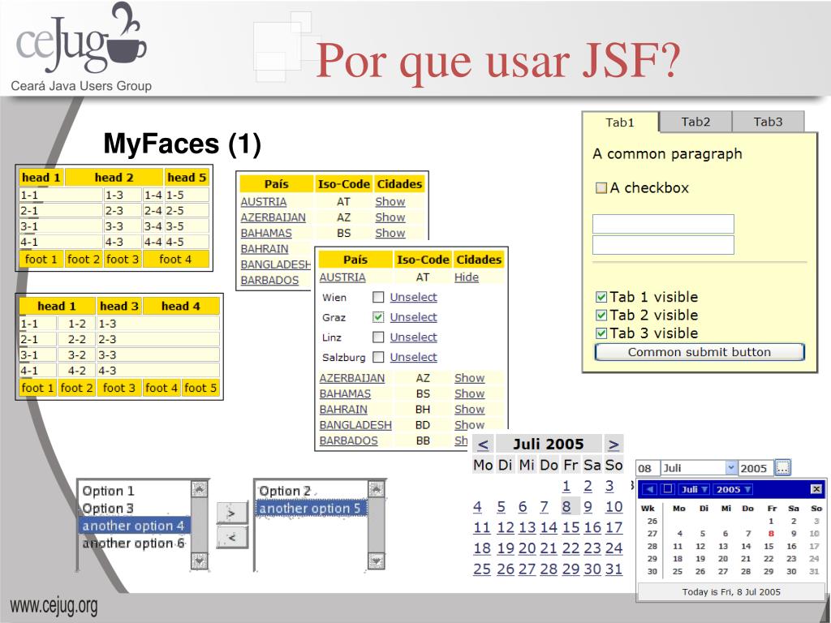Pick day 15 in the large Juli 2005 calendar

click(x=571, y=527)
